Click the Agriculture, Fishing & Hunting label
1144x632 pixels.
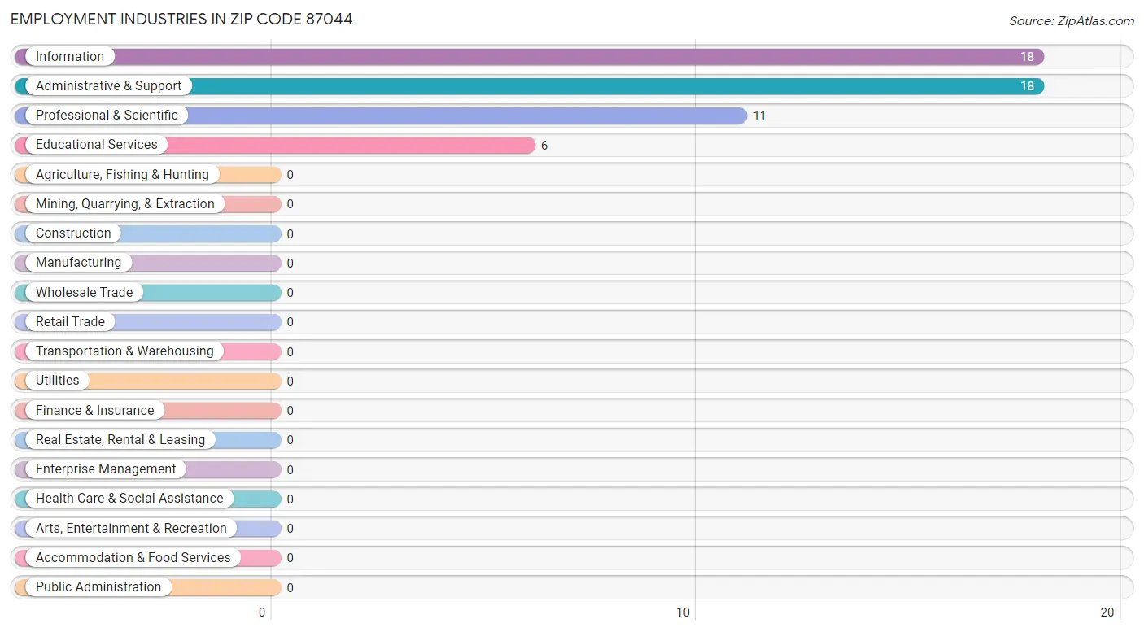click(122, 175)
